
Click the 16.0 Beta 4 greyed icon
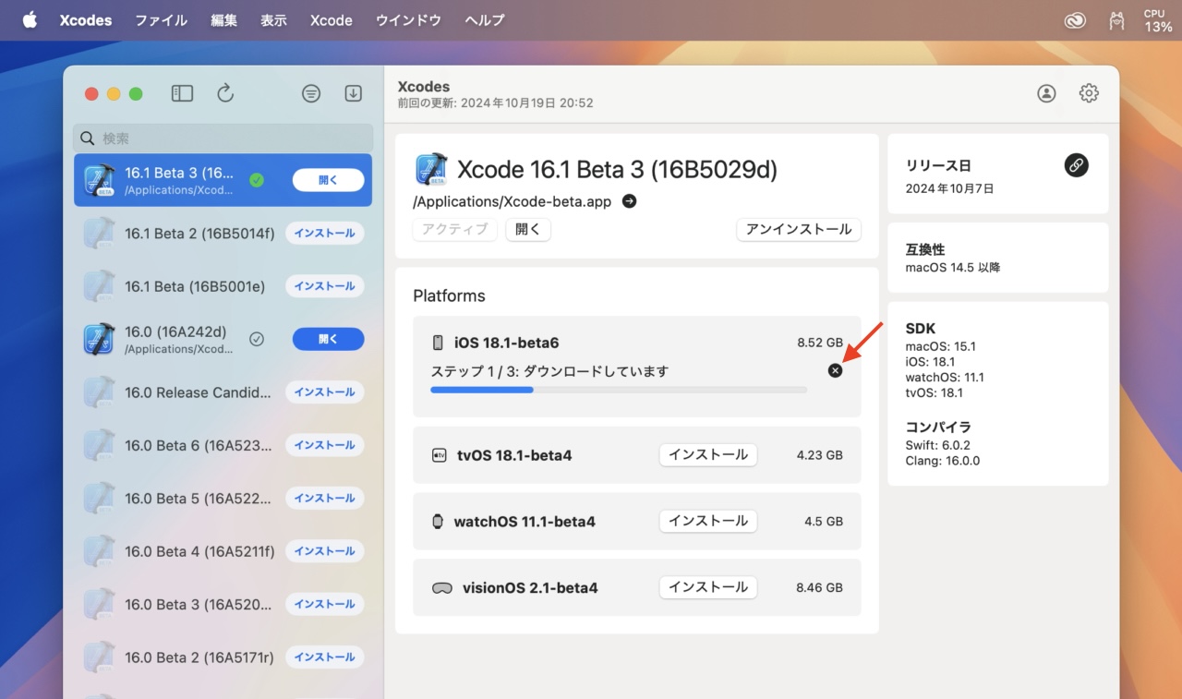point(99,551)
